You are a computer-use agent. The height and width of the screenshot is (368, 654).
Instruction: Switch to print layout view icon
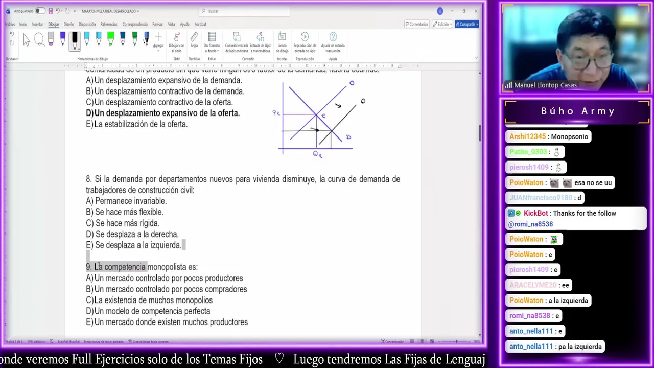coord(422,342)
